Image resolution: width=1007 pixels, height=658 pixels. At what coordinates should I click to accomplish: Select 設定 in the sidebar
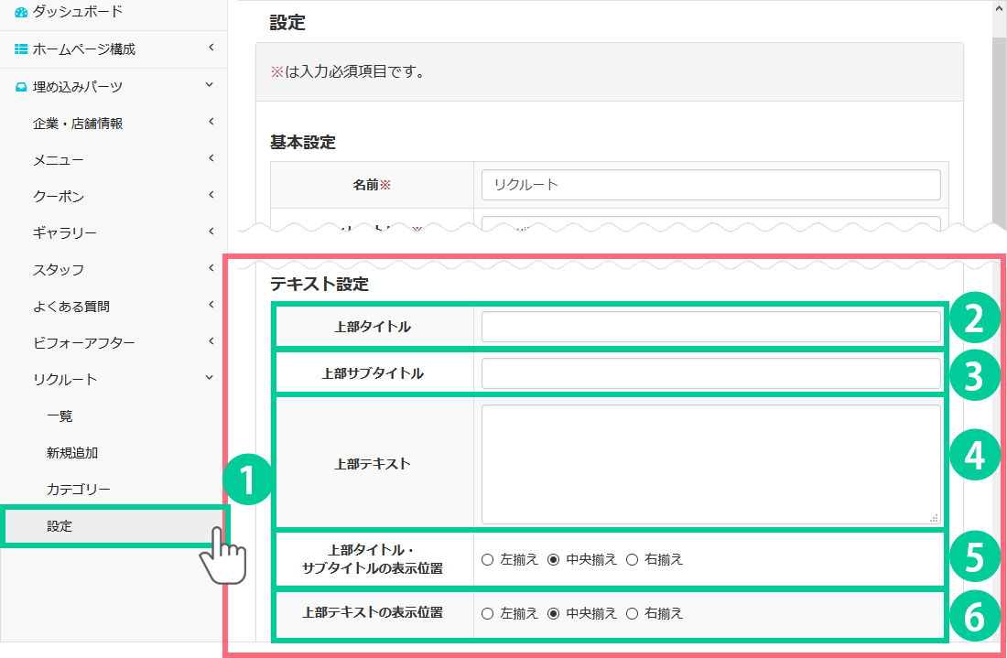pos(60,526)
